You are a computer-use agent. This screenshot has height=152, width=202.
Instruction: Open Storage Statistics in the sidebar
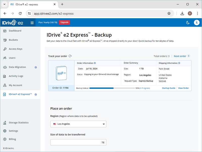(19, 123)
